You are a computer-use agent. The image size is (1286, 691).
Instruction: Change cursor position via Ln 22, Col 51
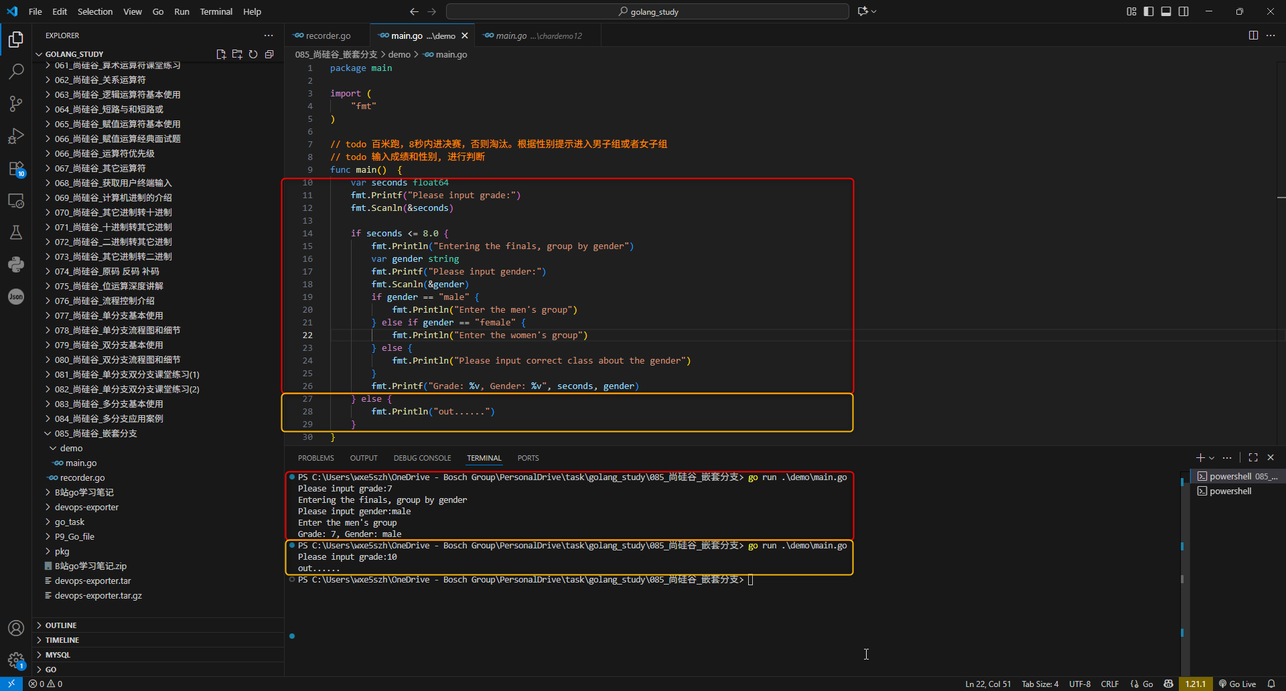point(988,684)
